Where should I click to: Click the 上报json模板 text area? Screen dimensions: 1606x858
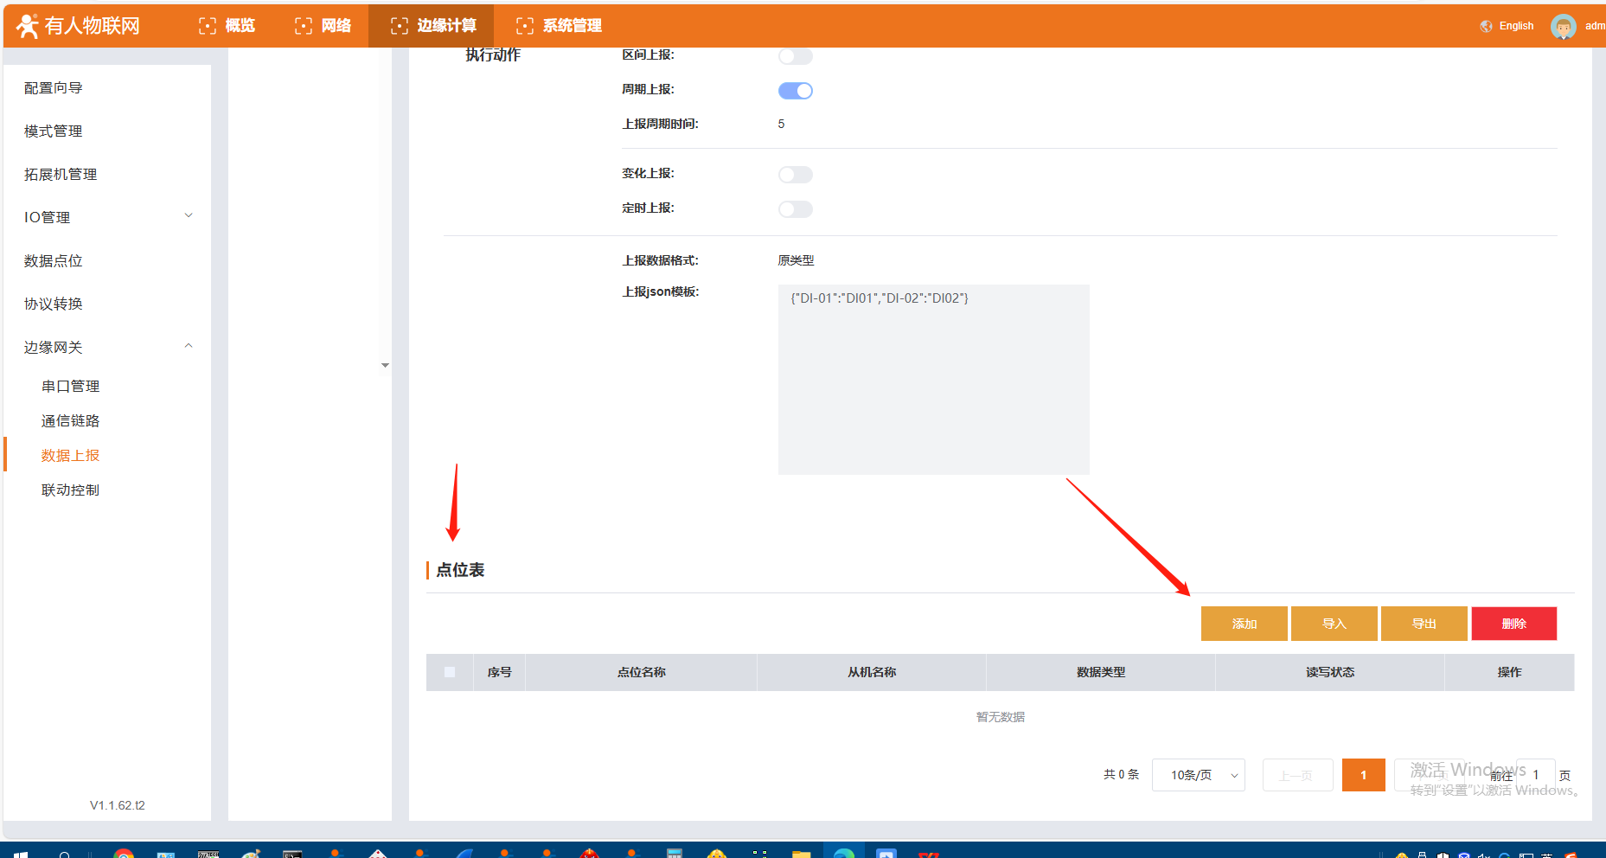[x=933, y=380]
